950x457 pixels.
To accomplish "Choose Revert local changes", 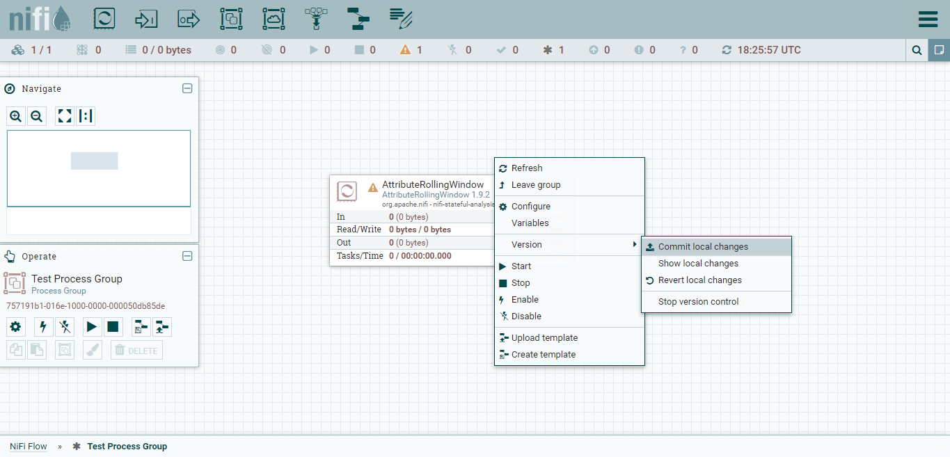I will coord(699,280).
